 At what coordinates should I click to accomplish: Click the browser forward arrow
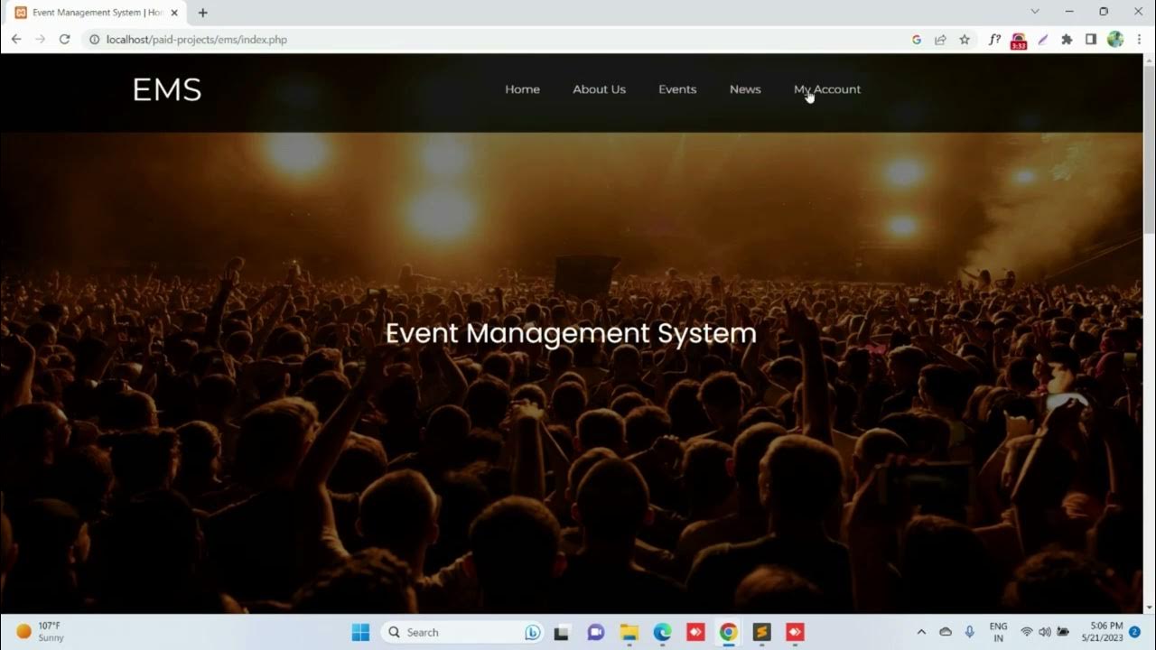[40, 39]
